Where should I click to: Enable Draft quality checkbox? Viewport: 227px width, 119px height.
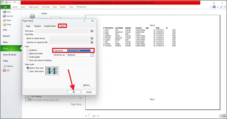[28, 57]
